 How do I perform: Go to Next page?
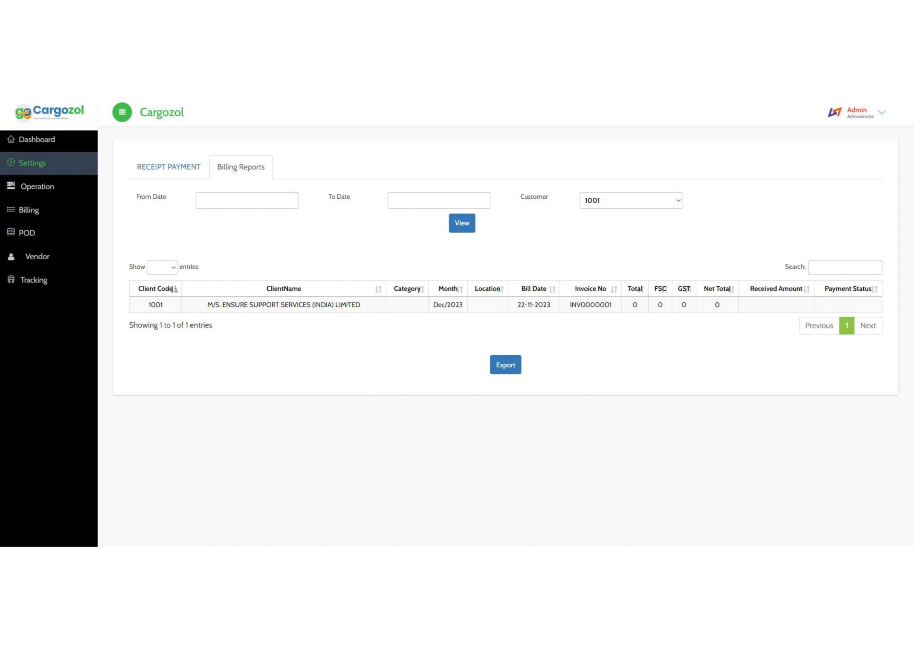[868, 326]
